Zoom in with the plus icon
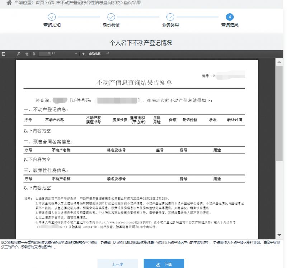 click(x=83, y=54)
